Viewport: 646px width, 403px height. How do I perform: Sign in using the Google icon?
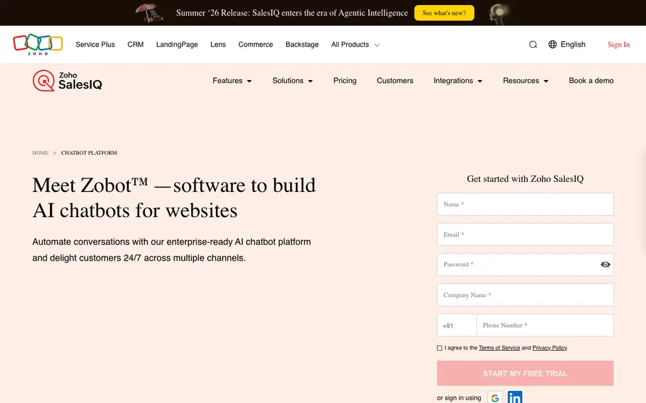[x=495, y=398]
